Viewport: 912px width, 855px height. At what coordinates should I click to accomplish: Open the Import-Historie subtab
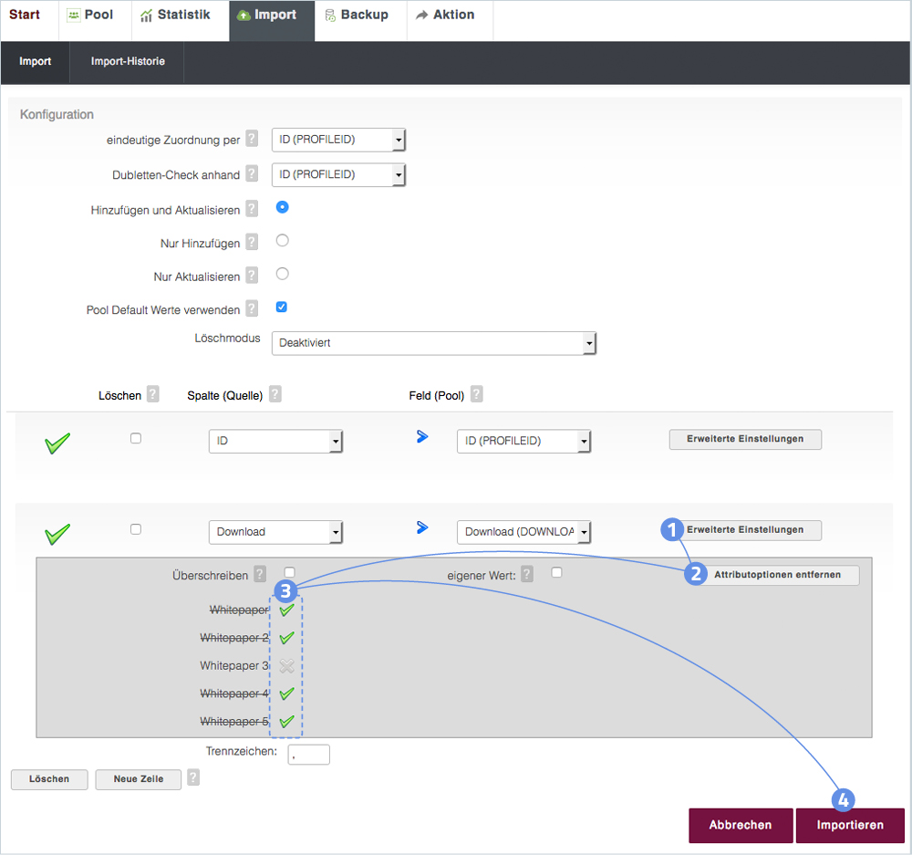(x=128, y=62)
